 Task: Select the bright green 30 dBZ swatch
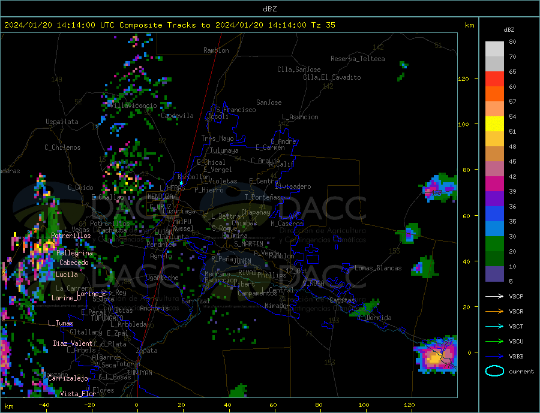pyautogui.click(x=494, y=244)
